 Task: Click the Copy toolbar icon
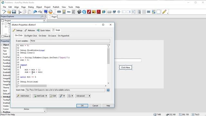[x=24, y=12]
